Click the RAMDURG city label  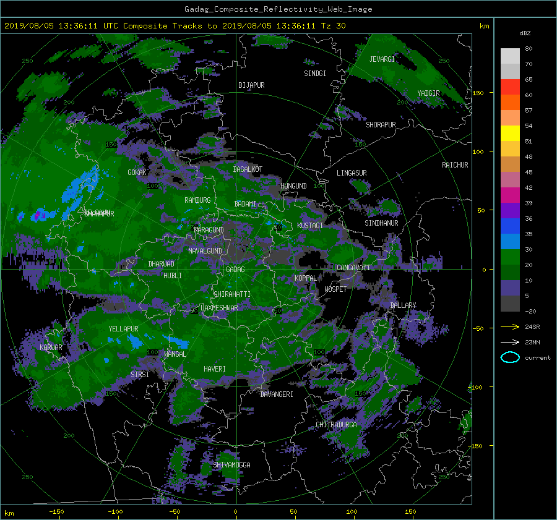coord(197,200)
